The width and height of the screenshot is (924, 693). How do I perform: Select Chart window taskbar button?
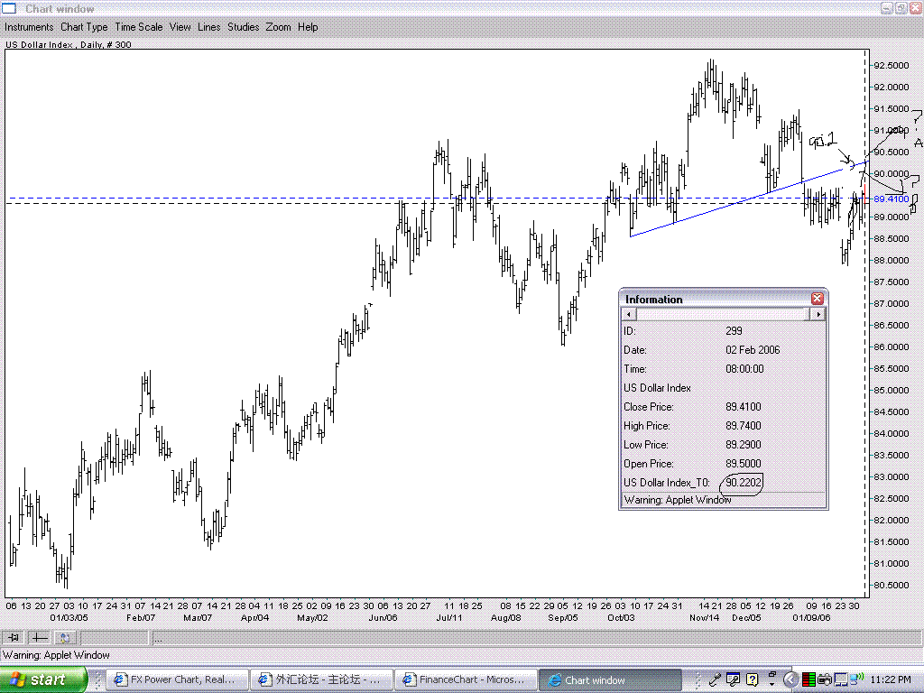[x=610, y=679]
